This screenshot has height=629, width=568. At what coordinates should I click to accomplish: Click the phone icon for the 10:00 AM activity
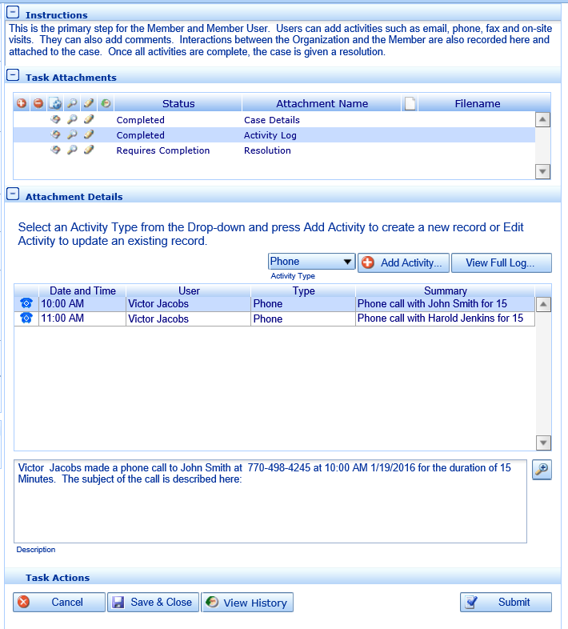coord(26,304)
